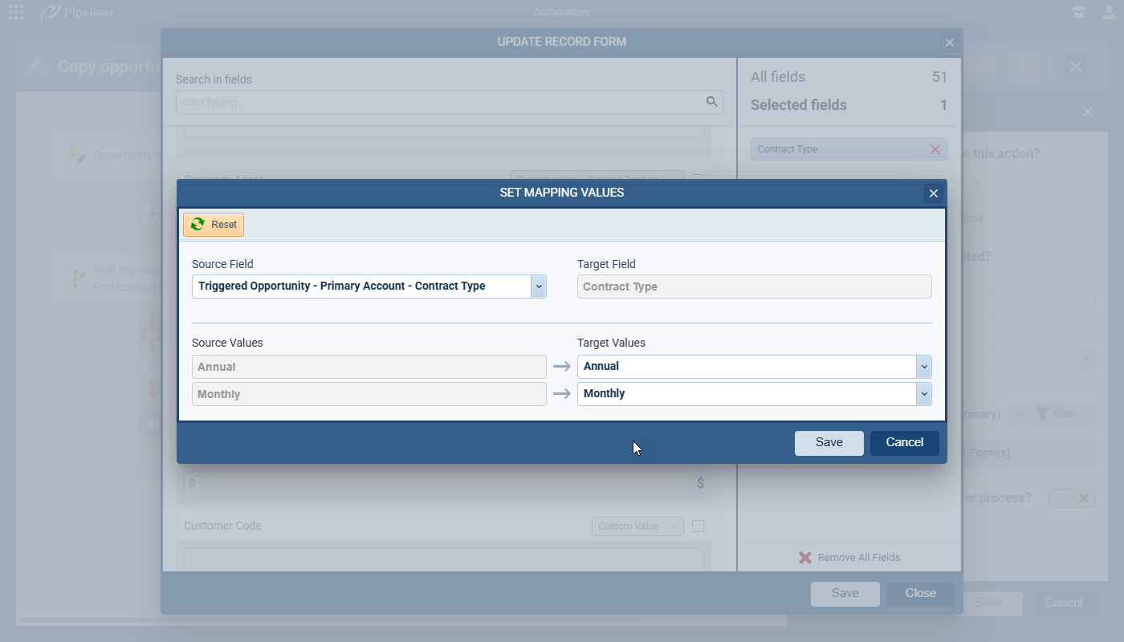This screenshot has width=1124, height=642.
Task: Expand the Source Field dropdown
Action: [539, 286]
